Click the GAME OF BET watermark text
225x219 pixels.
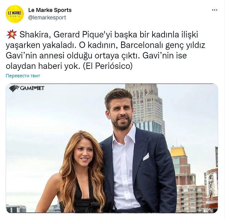click(x=32, y=88)
